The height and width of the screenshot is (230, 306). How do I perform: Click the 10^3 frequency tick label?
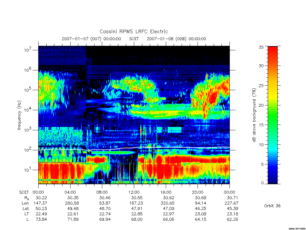pyautogui.click(x=28, y=130)
